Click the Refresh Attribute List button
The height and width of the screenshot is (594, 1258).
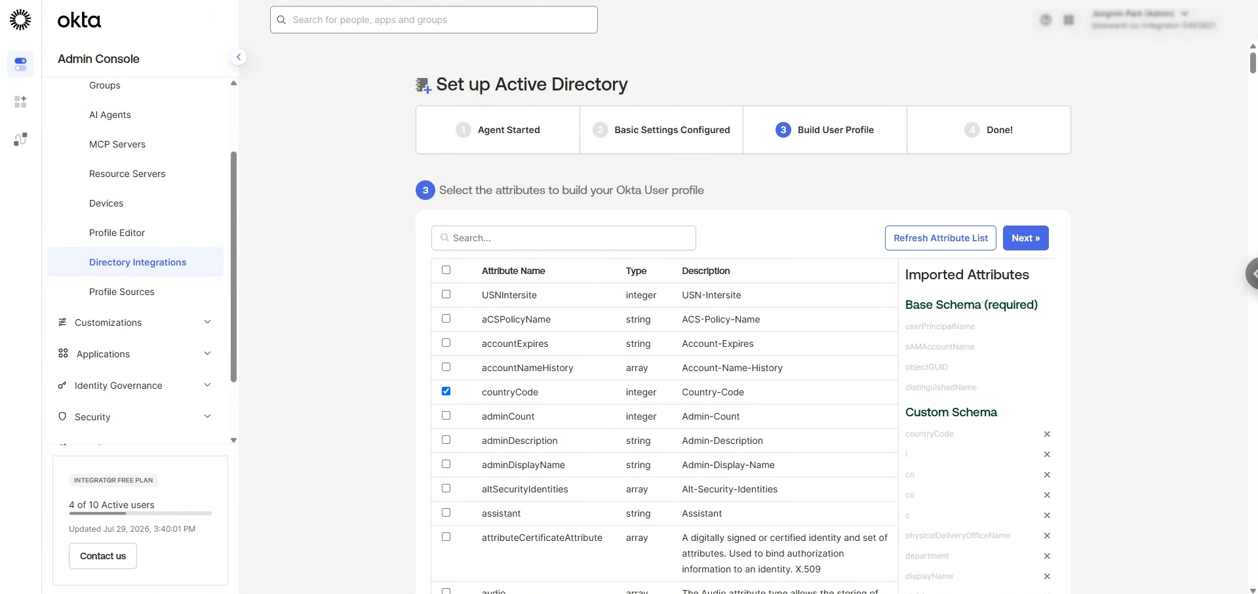(x=941, y=238)
